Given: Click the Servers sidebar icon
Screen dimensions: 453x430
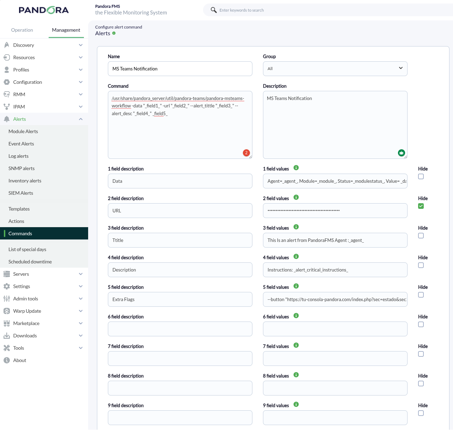Looking at the screenshot, I should tap(7, 274).
